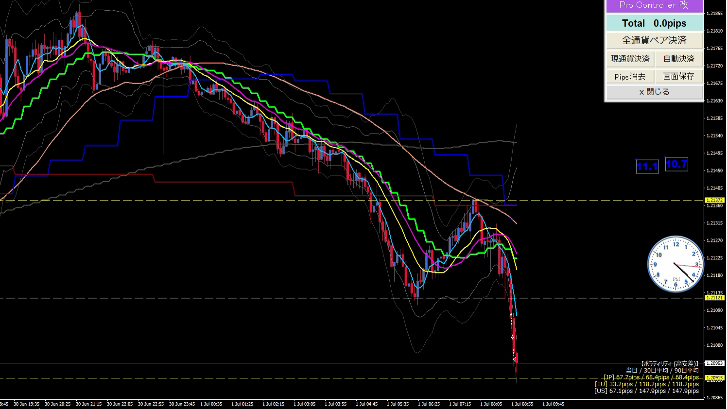Close all currency pairs with 全通貨ペア決済

pos(654,40)
